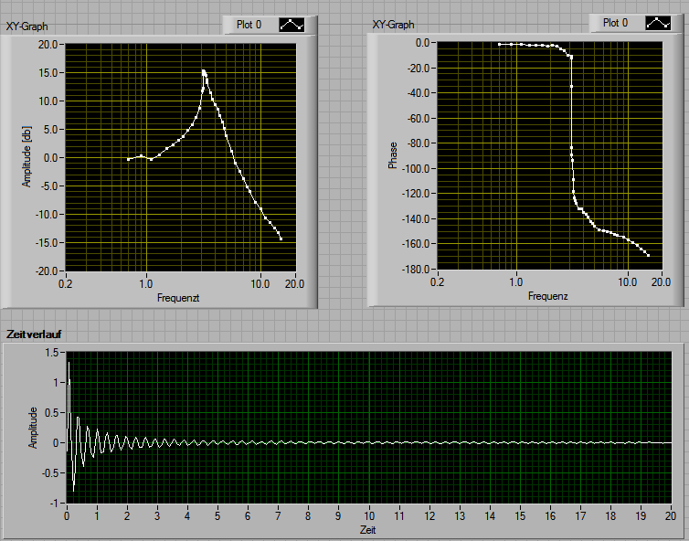This screenshot has height=541, width=689.
Task: Click the Zeit x-axis label
Action: pyautogui.click(x=367, y=530)
